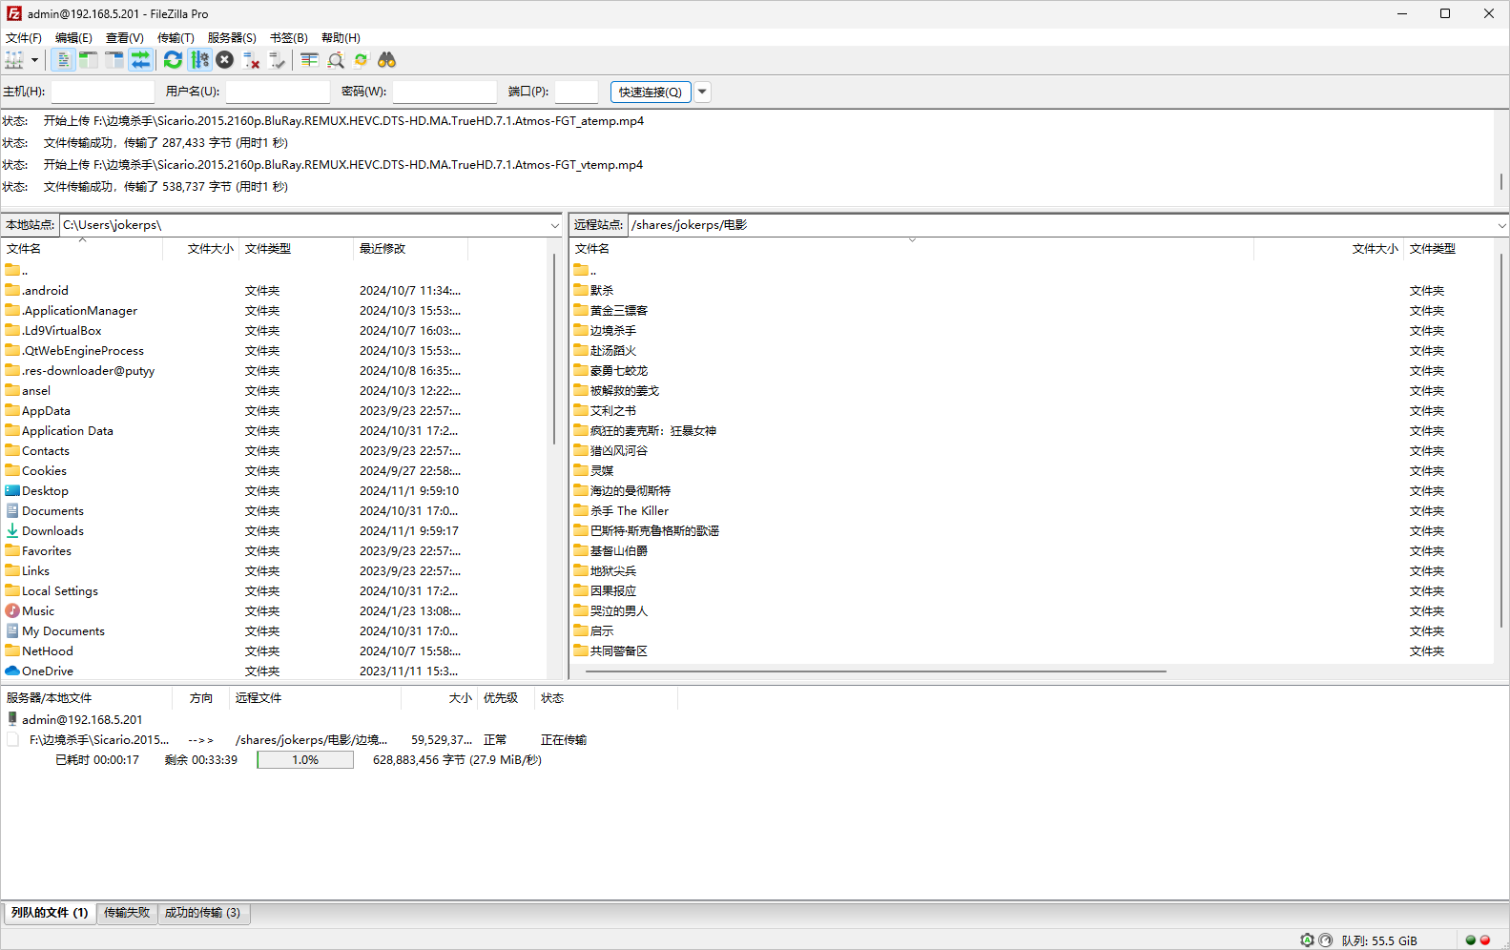Switch to the 成功的传输 (3) tab
The width and height of the screenshot is (1510, 950).
[x=202, y=913]
